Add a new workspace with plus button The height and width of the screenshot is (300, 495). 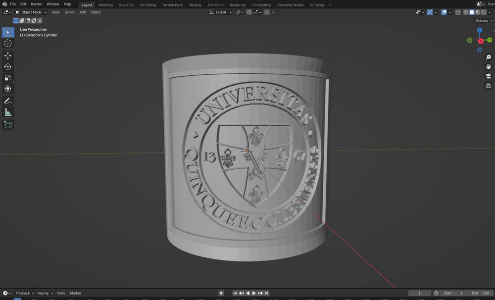330,5
